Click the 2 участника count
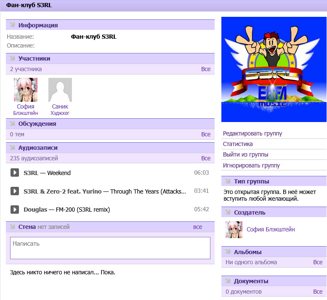The height and width of the screenshot is (300, 327). 26,69
